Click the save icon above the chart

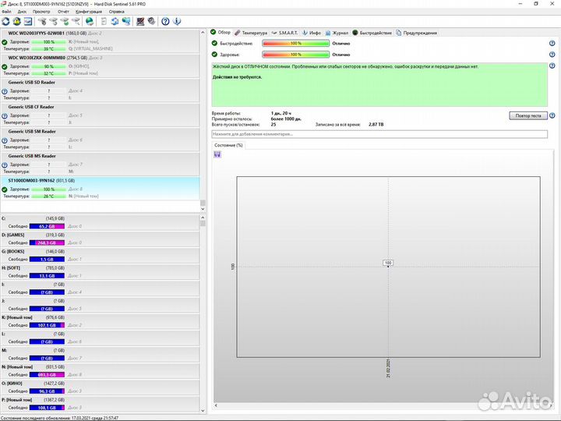pyautogui.click(x=217, y=154)
